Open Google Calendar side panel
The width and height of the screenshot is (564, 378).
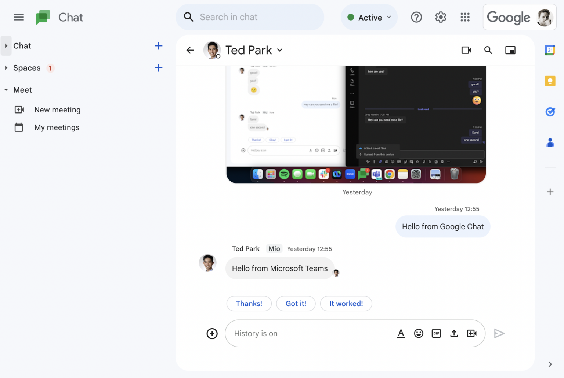[x=550, y=50]
